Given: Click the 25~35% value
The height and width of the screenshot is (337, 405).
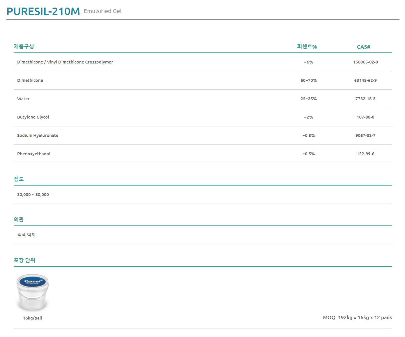Looking at the screenshot, I should [x=309, y=99].
